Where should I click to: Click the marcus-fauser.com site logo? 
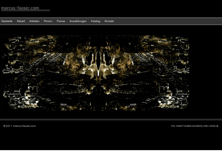[25, 8]
